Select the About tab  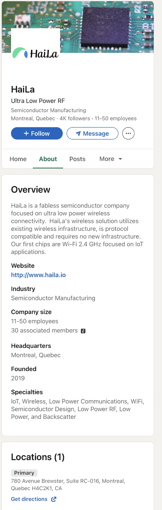tap(48, 159)
